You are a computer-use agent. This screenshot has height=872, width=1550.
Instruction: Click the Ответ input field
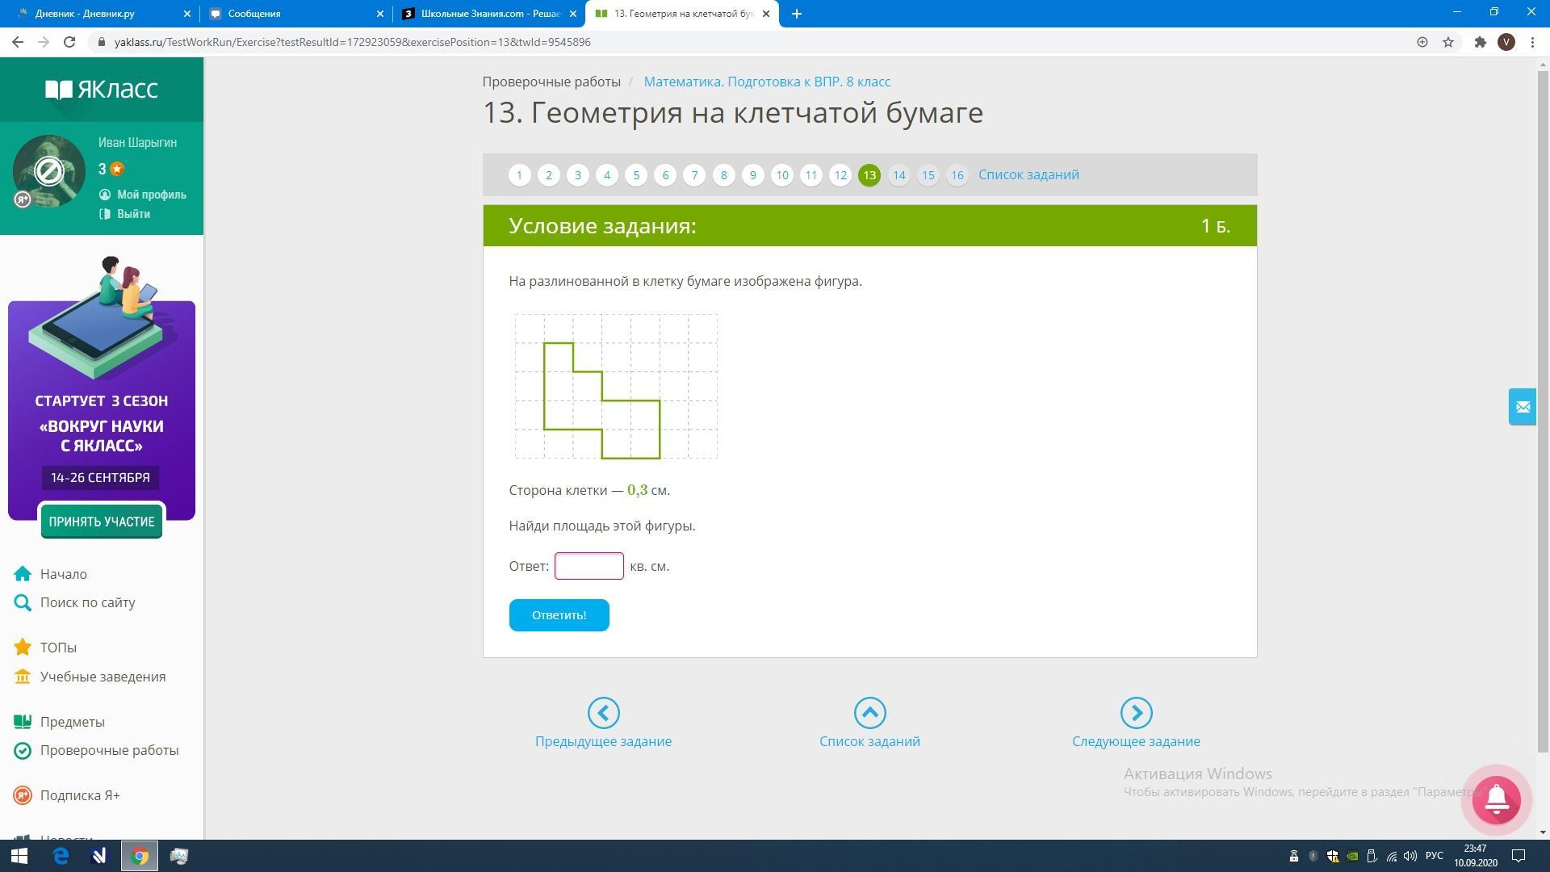tap(589, 566)
